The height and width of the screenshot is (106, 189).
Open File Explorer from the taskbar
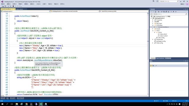[17, 104]
